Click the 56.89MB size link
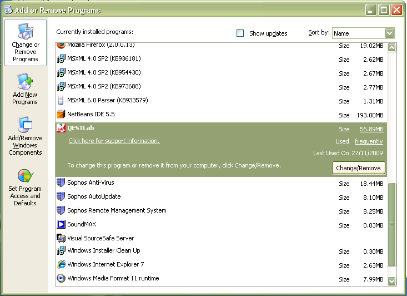This screenshot has width=407, height=296. 371,129
